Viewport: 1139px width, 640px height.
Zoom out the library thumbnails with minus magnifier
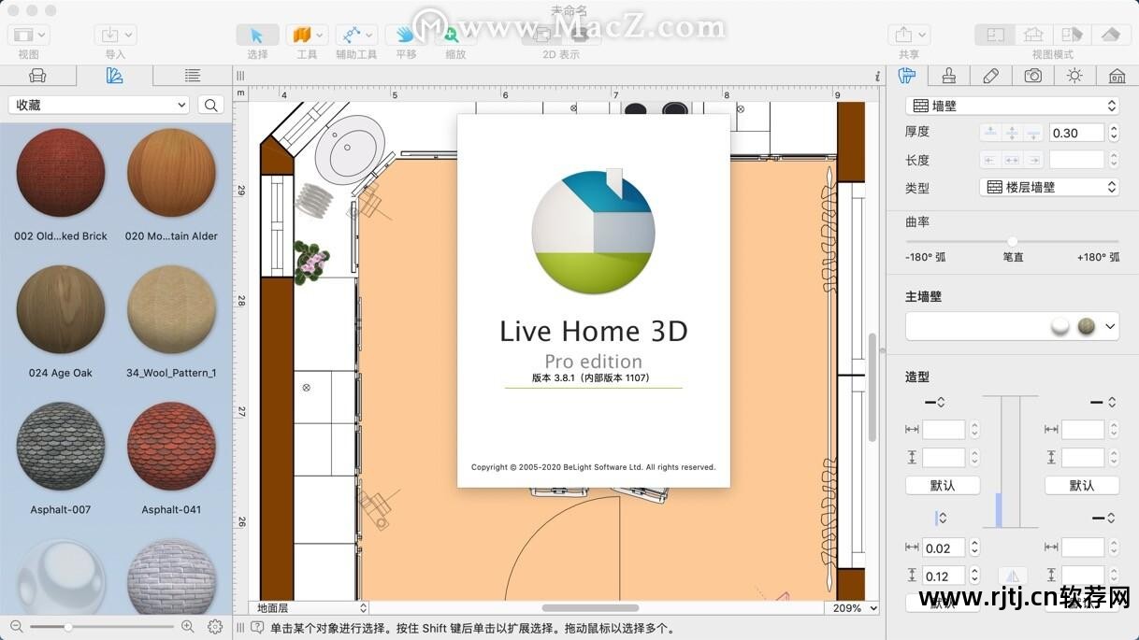click(16, 627)
